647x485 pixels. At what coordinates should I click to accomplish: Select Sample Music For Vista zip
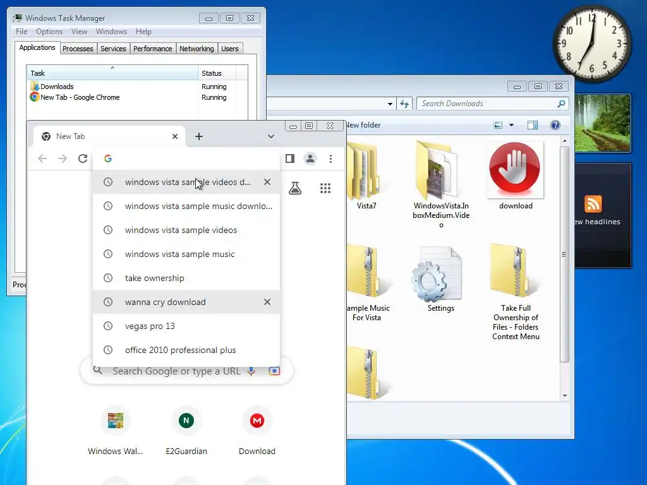coord(367,283)
